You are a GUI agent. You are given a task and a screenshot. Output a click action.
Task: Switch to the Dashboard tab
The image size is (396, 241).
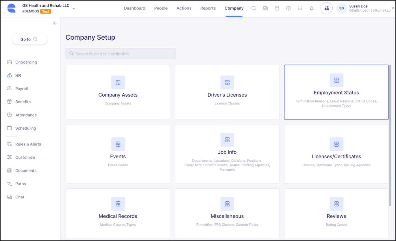(134, 8)
